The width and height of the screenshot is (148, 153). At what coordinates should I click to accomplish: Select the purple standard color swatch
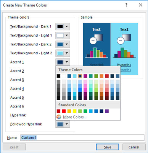click(107, 111)
